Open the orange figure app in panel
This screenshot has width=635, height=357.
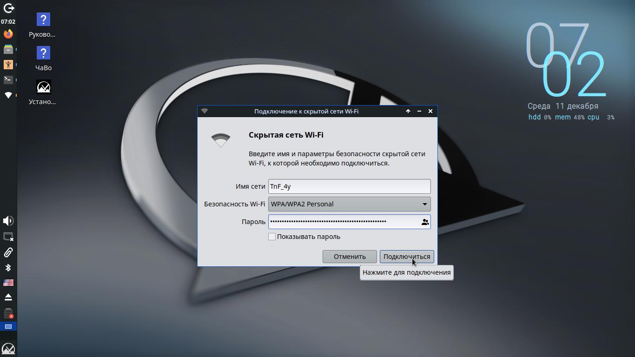point(8,65)
